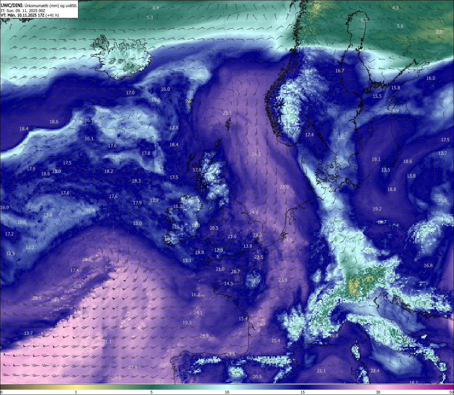This screenshot has height=395, width=454.
Task: Click the 22.4 value near Sardinia
Action: click(x=375, y=371)
